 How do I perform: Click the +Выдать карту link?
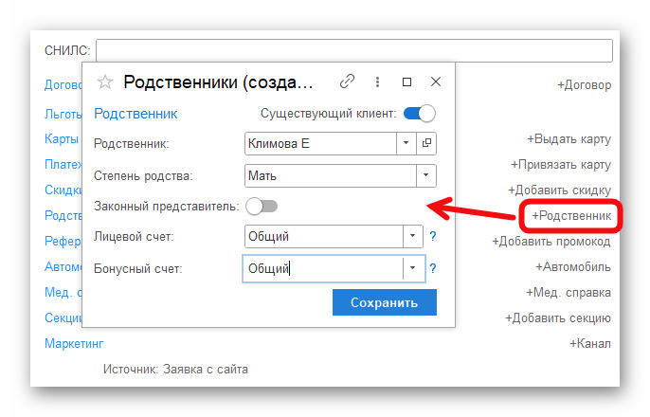569,138
